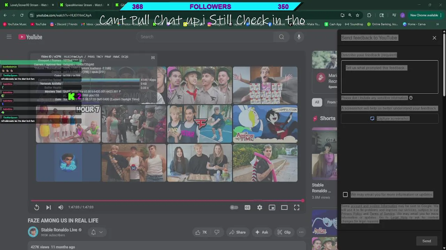Switch to theater mode

click(x=284, y=207)
